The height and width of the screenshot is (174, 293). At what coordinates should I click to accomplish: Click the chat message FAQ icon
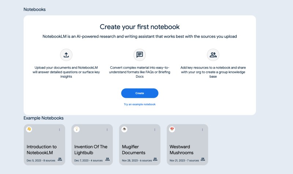[140, 55]
